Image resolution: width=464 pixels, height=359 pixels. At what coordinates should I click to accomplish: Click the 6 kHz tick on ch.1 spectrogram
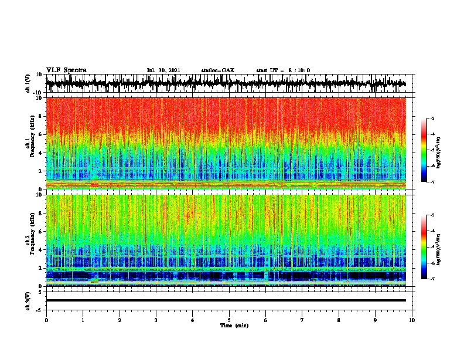pyautogui.click(x=40, y=134)
